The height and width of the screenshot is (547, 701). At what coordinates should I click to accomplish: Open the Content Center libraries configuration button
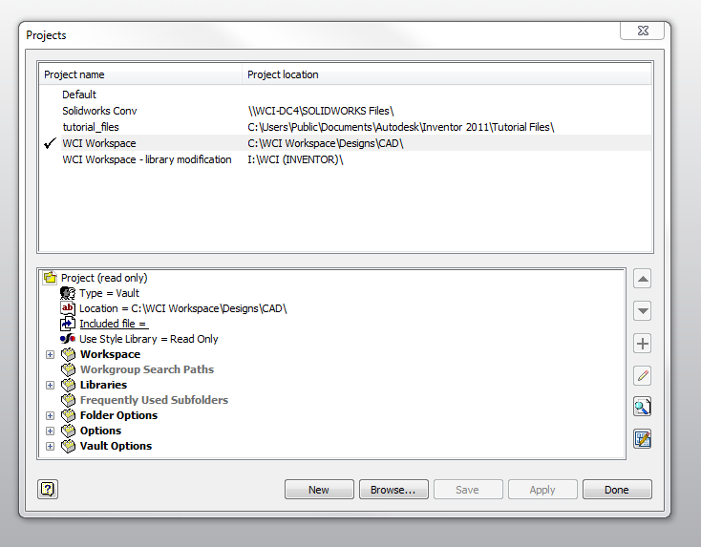tap(643, 439)
